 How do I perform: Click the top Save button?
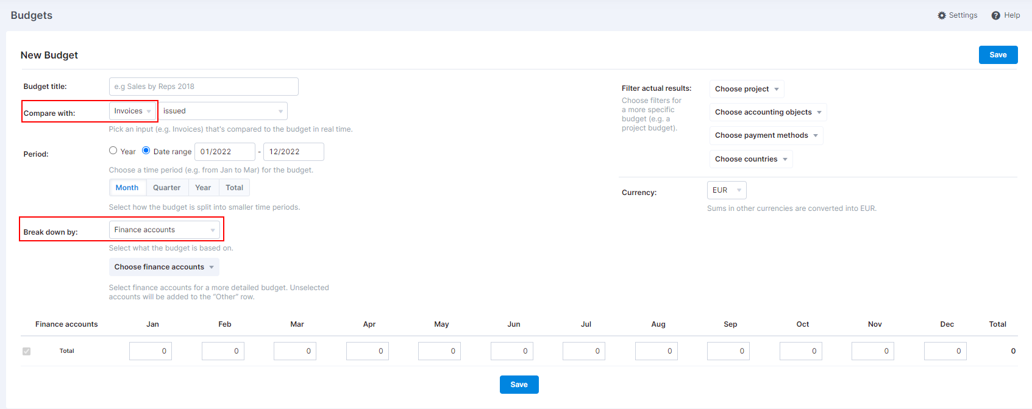[x=998, y=55]
